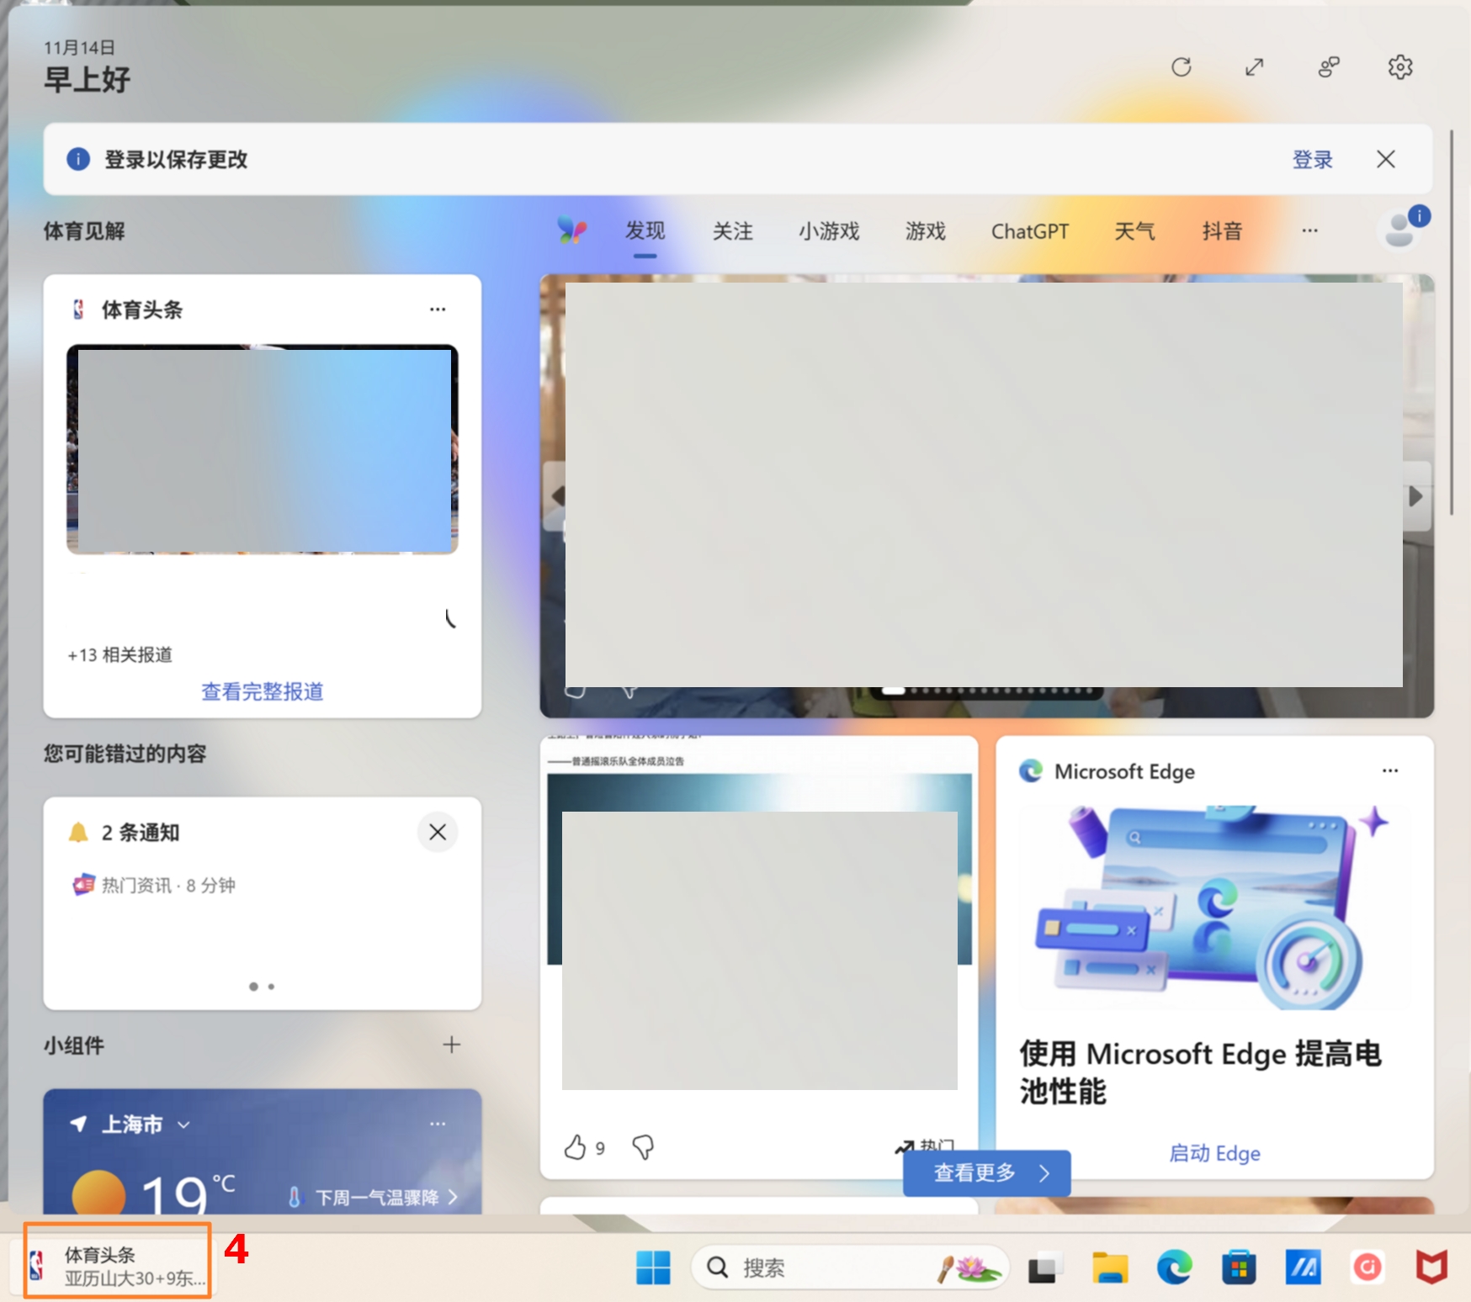
Task: Go to next slide in news carousel
Action: (x=1416, y=496)
